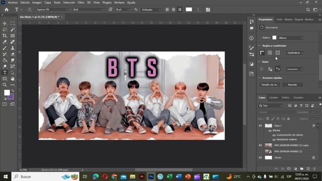Select the Rectangle shape tool
Image resolution: width=322 pixels, height=181 pixels.
5,79
